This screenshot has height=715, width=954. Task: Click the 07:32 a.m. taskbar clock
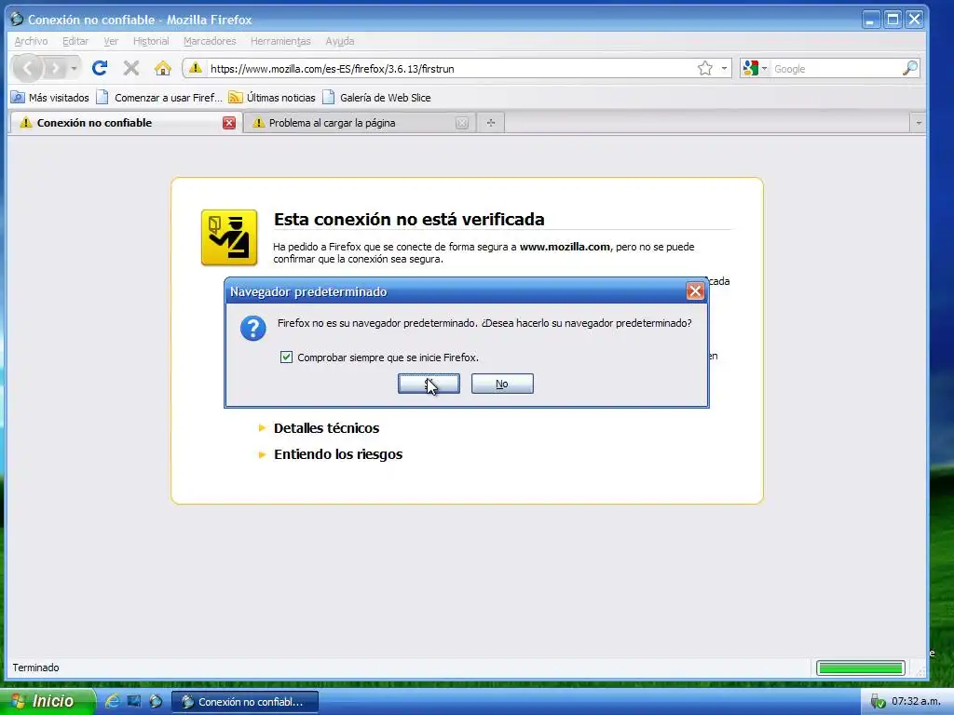coord(917,701)
